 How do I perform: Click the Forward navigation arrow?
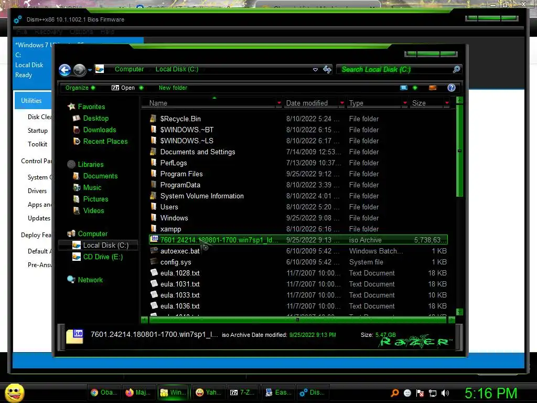(80, 70)
